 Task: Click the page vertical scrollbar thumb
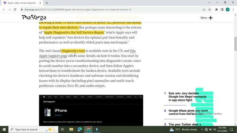coord(236,44)
